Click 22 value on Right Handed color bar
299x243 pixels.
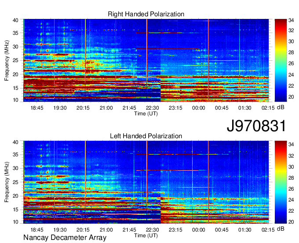pyautogui.click(x=291, y=86)
